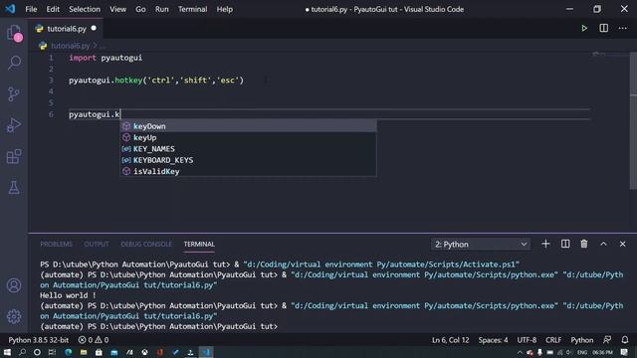The width and height of the screenshot is (637, 358).
Task: Show errors and warnings count in status bar
Action: point(94,340)
